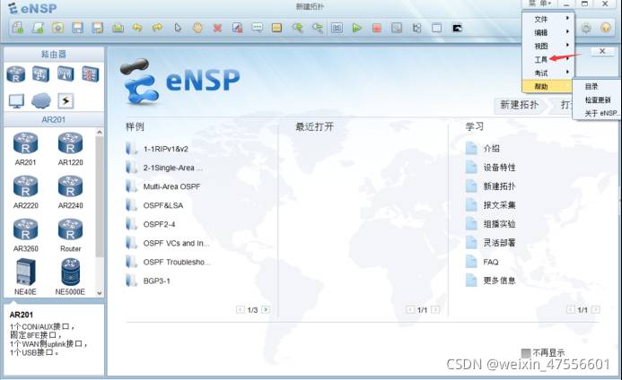The height and width of the screenshot is (380, 622).
Task: Pick the NE40E router model
Action: tap(25, 277)
